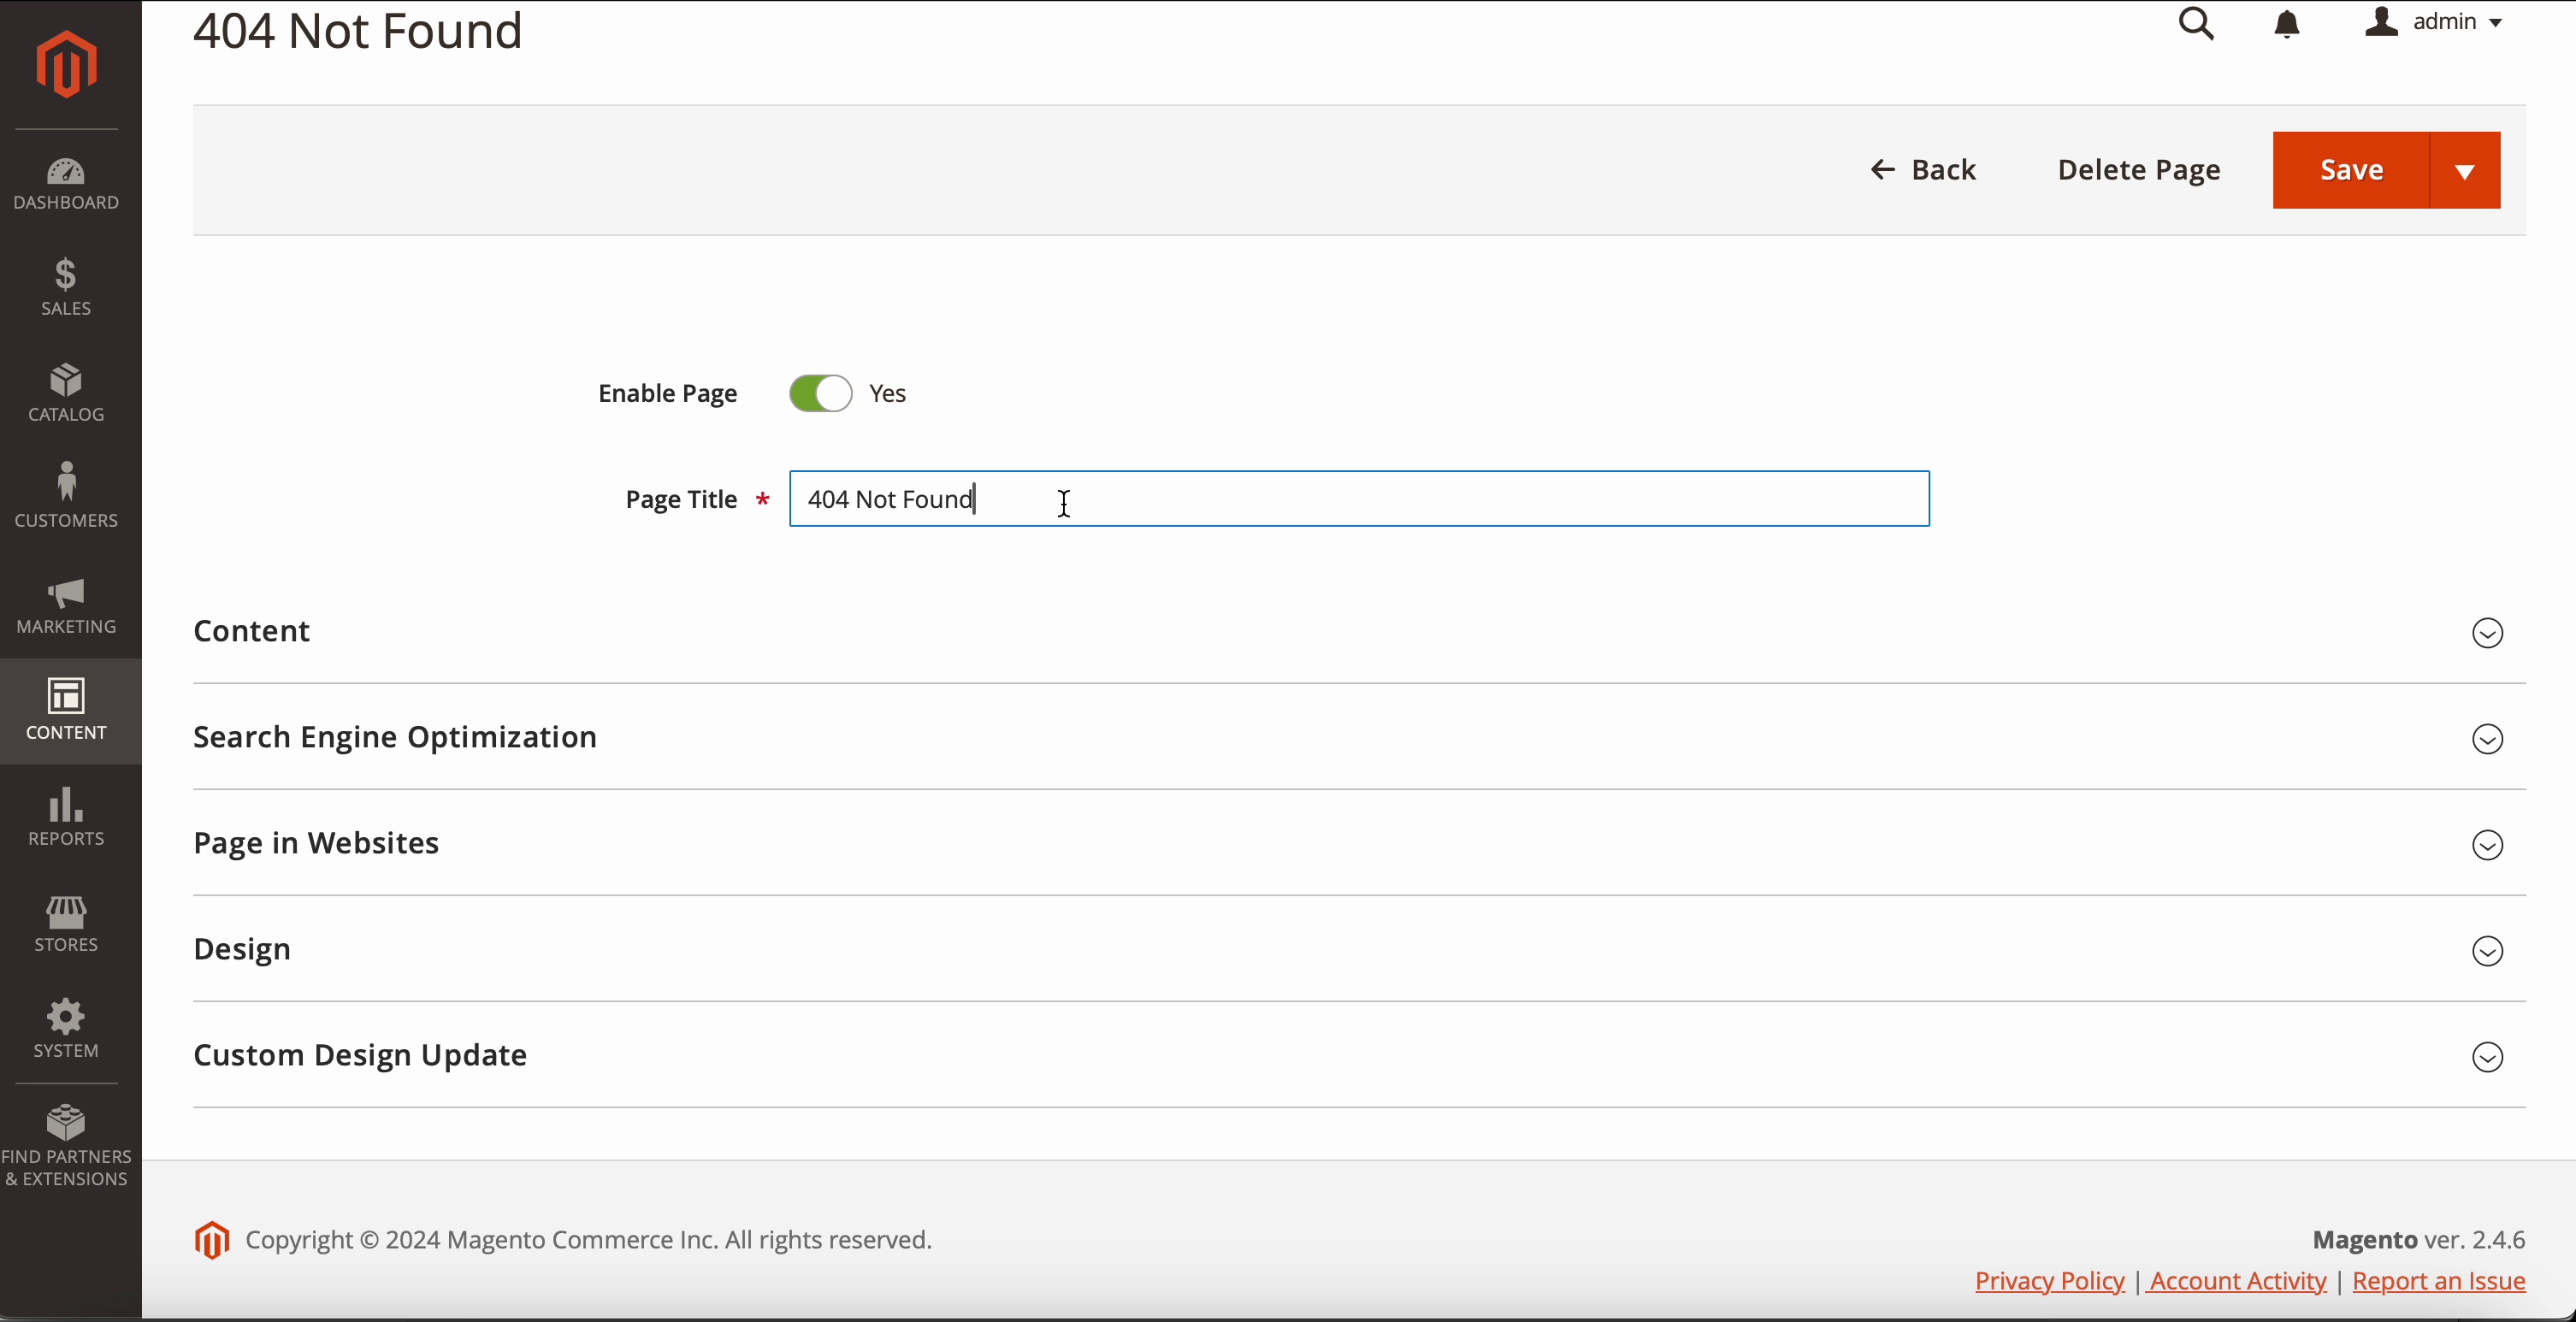Click the Magento logo in sidebar
The height and width of the screenshot is (1322, 2576).
click(x=66, y=64)
